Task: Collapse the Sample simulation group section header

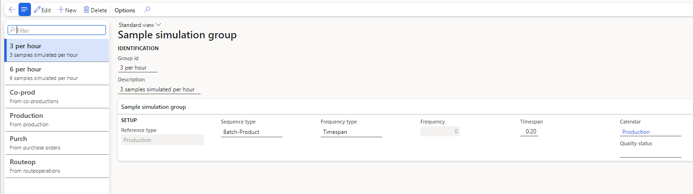Action: [x=153, y=107]
